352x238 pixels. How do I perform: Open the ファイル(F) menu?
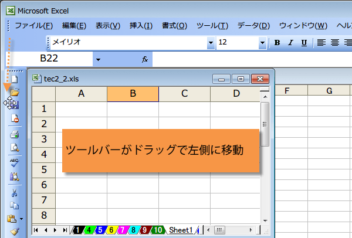pos(33,26)
